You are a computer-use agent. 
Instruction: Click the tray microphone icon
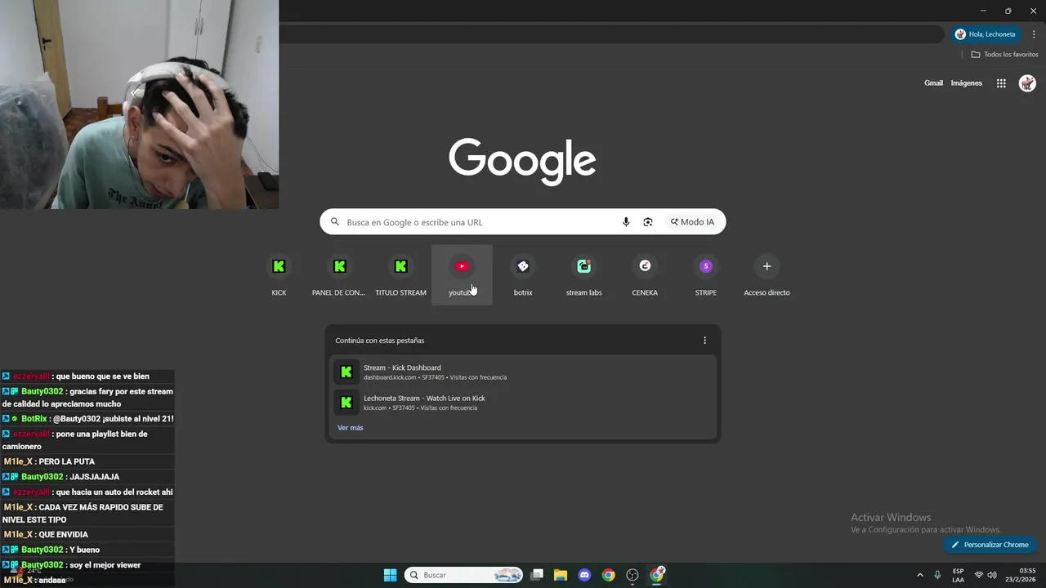[x=937, y=575]
